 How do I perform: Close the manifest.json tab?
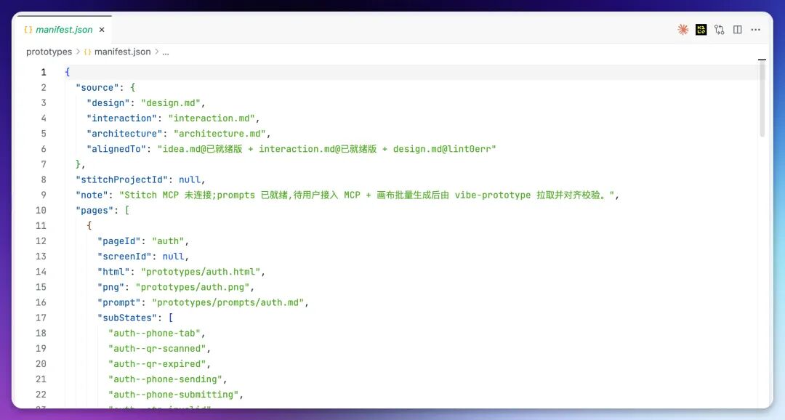[x=102, y=30]
